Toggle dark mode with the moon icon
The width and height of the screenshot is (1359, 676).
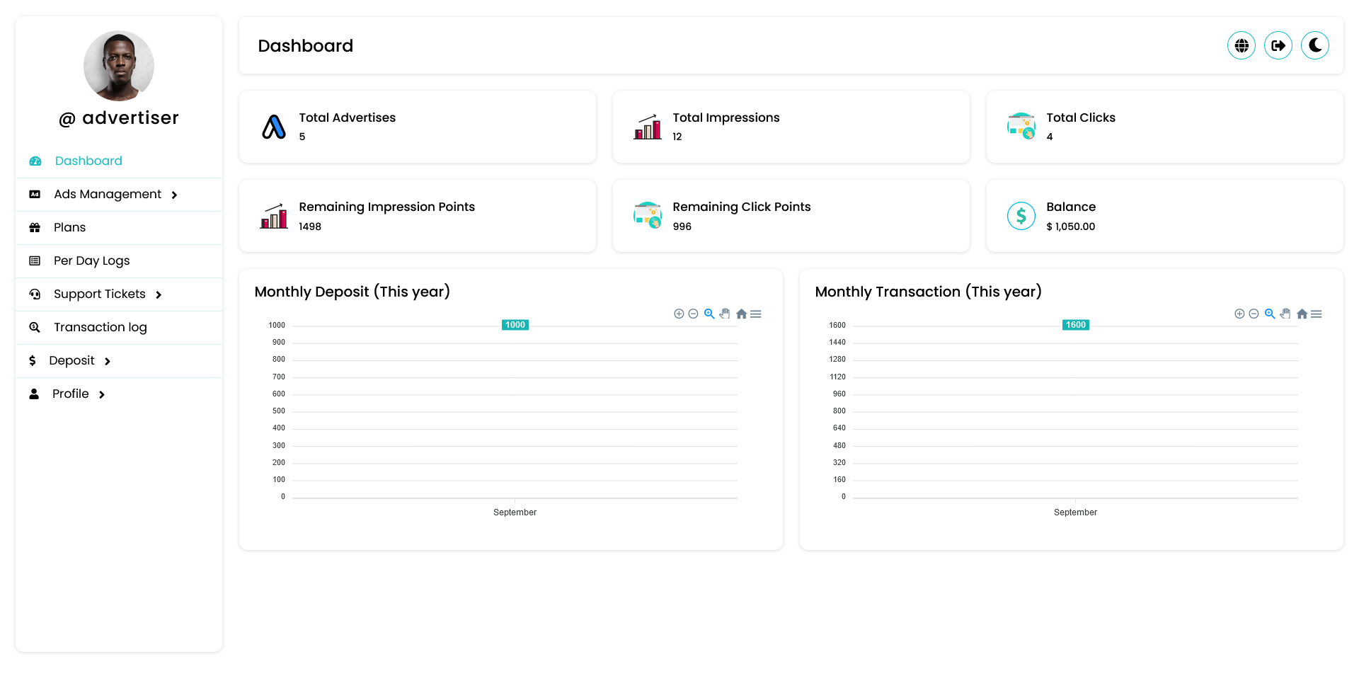click(1314, 45)
